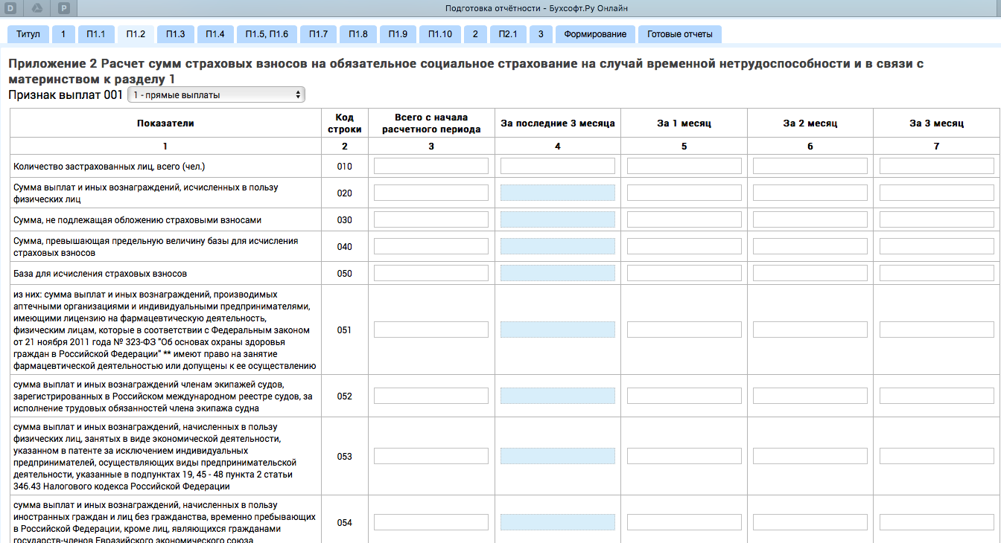The width and height of the screenshot is (1001, 543).
Task: Click the 'Код строки' column header
Action: click(345, 123)
